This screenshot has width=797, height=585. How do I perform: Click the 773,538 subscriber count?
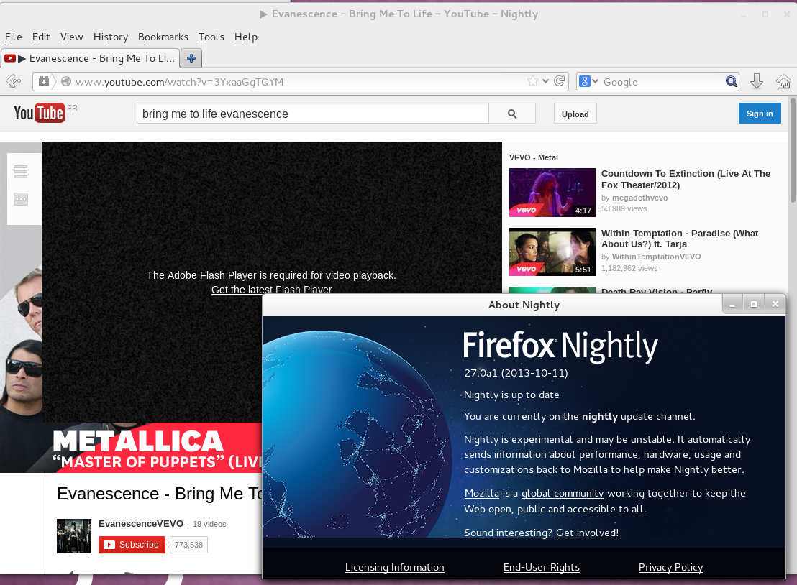(188, 545)
